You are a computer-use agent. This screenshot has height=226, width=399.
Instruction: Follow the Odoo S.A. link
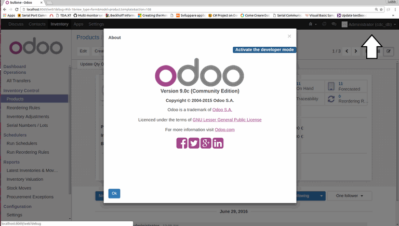pyautogui.click(x=222, y=110)
